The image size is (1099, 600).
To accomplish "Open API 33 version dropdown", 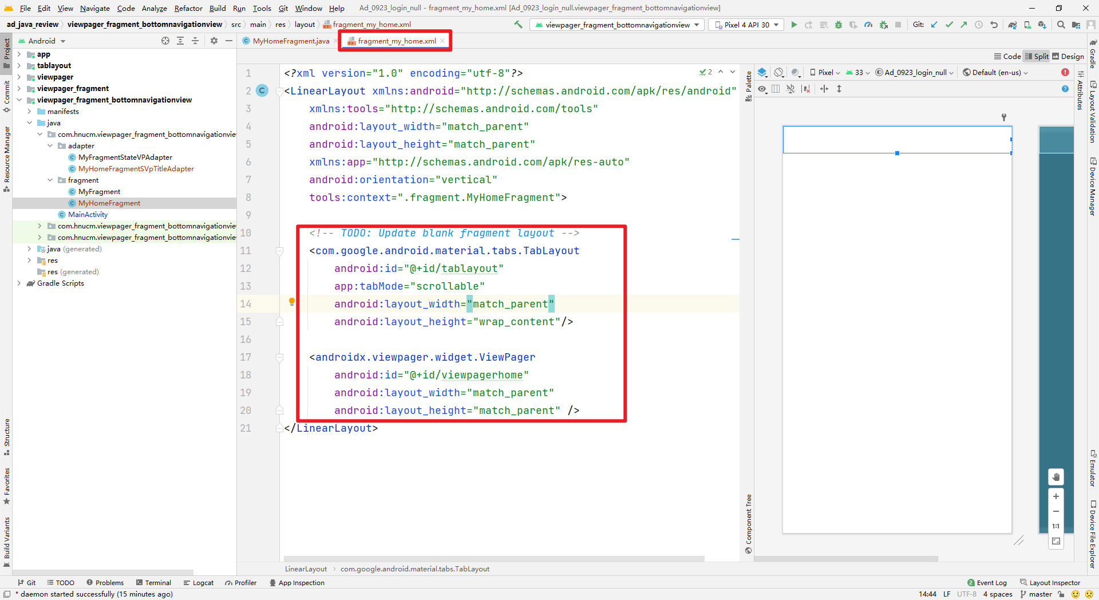I will click(x=858, y=72).
